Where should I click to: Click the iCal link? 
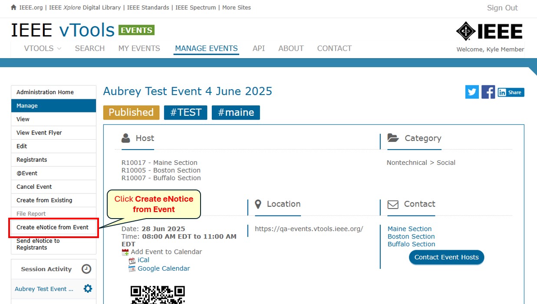[143, 260]
